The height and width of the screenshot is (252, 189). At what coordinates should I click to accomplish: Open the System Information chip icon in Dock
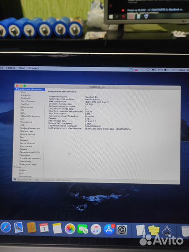tap(167, 231)
